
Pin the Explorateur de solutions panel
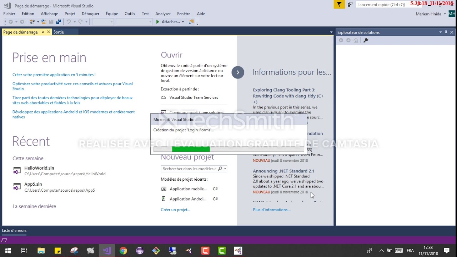coord(446,32)
